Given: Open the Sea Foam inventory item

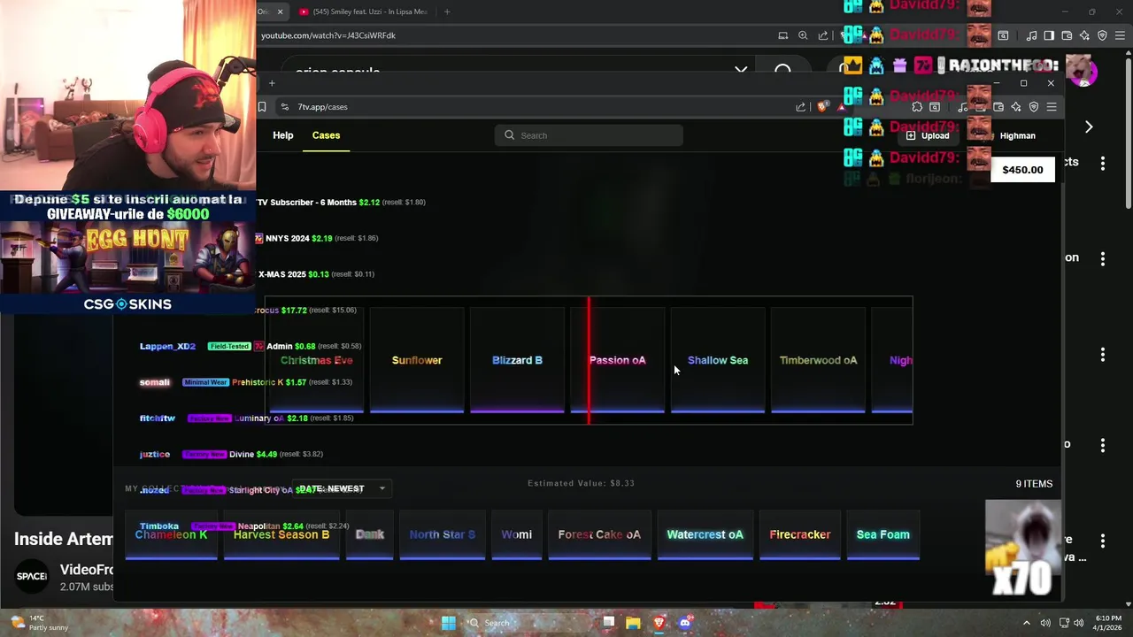Looking at the screenshot, I should coord(883,534).
